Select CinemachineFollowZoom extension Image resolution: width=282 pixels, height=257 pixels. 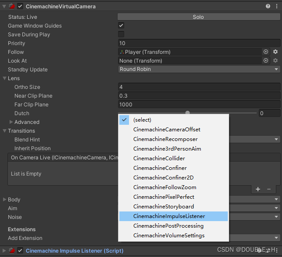click(x=174, y=187)
